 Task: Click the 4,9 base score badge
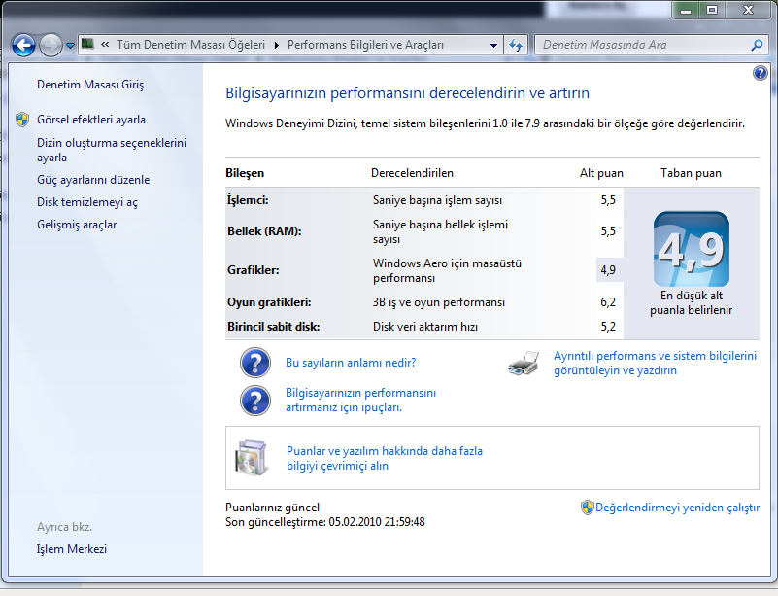click(x=692, y=249)
